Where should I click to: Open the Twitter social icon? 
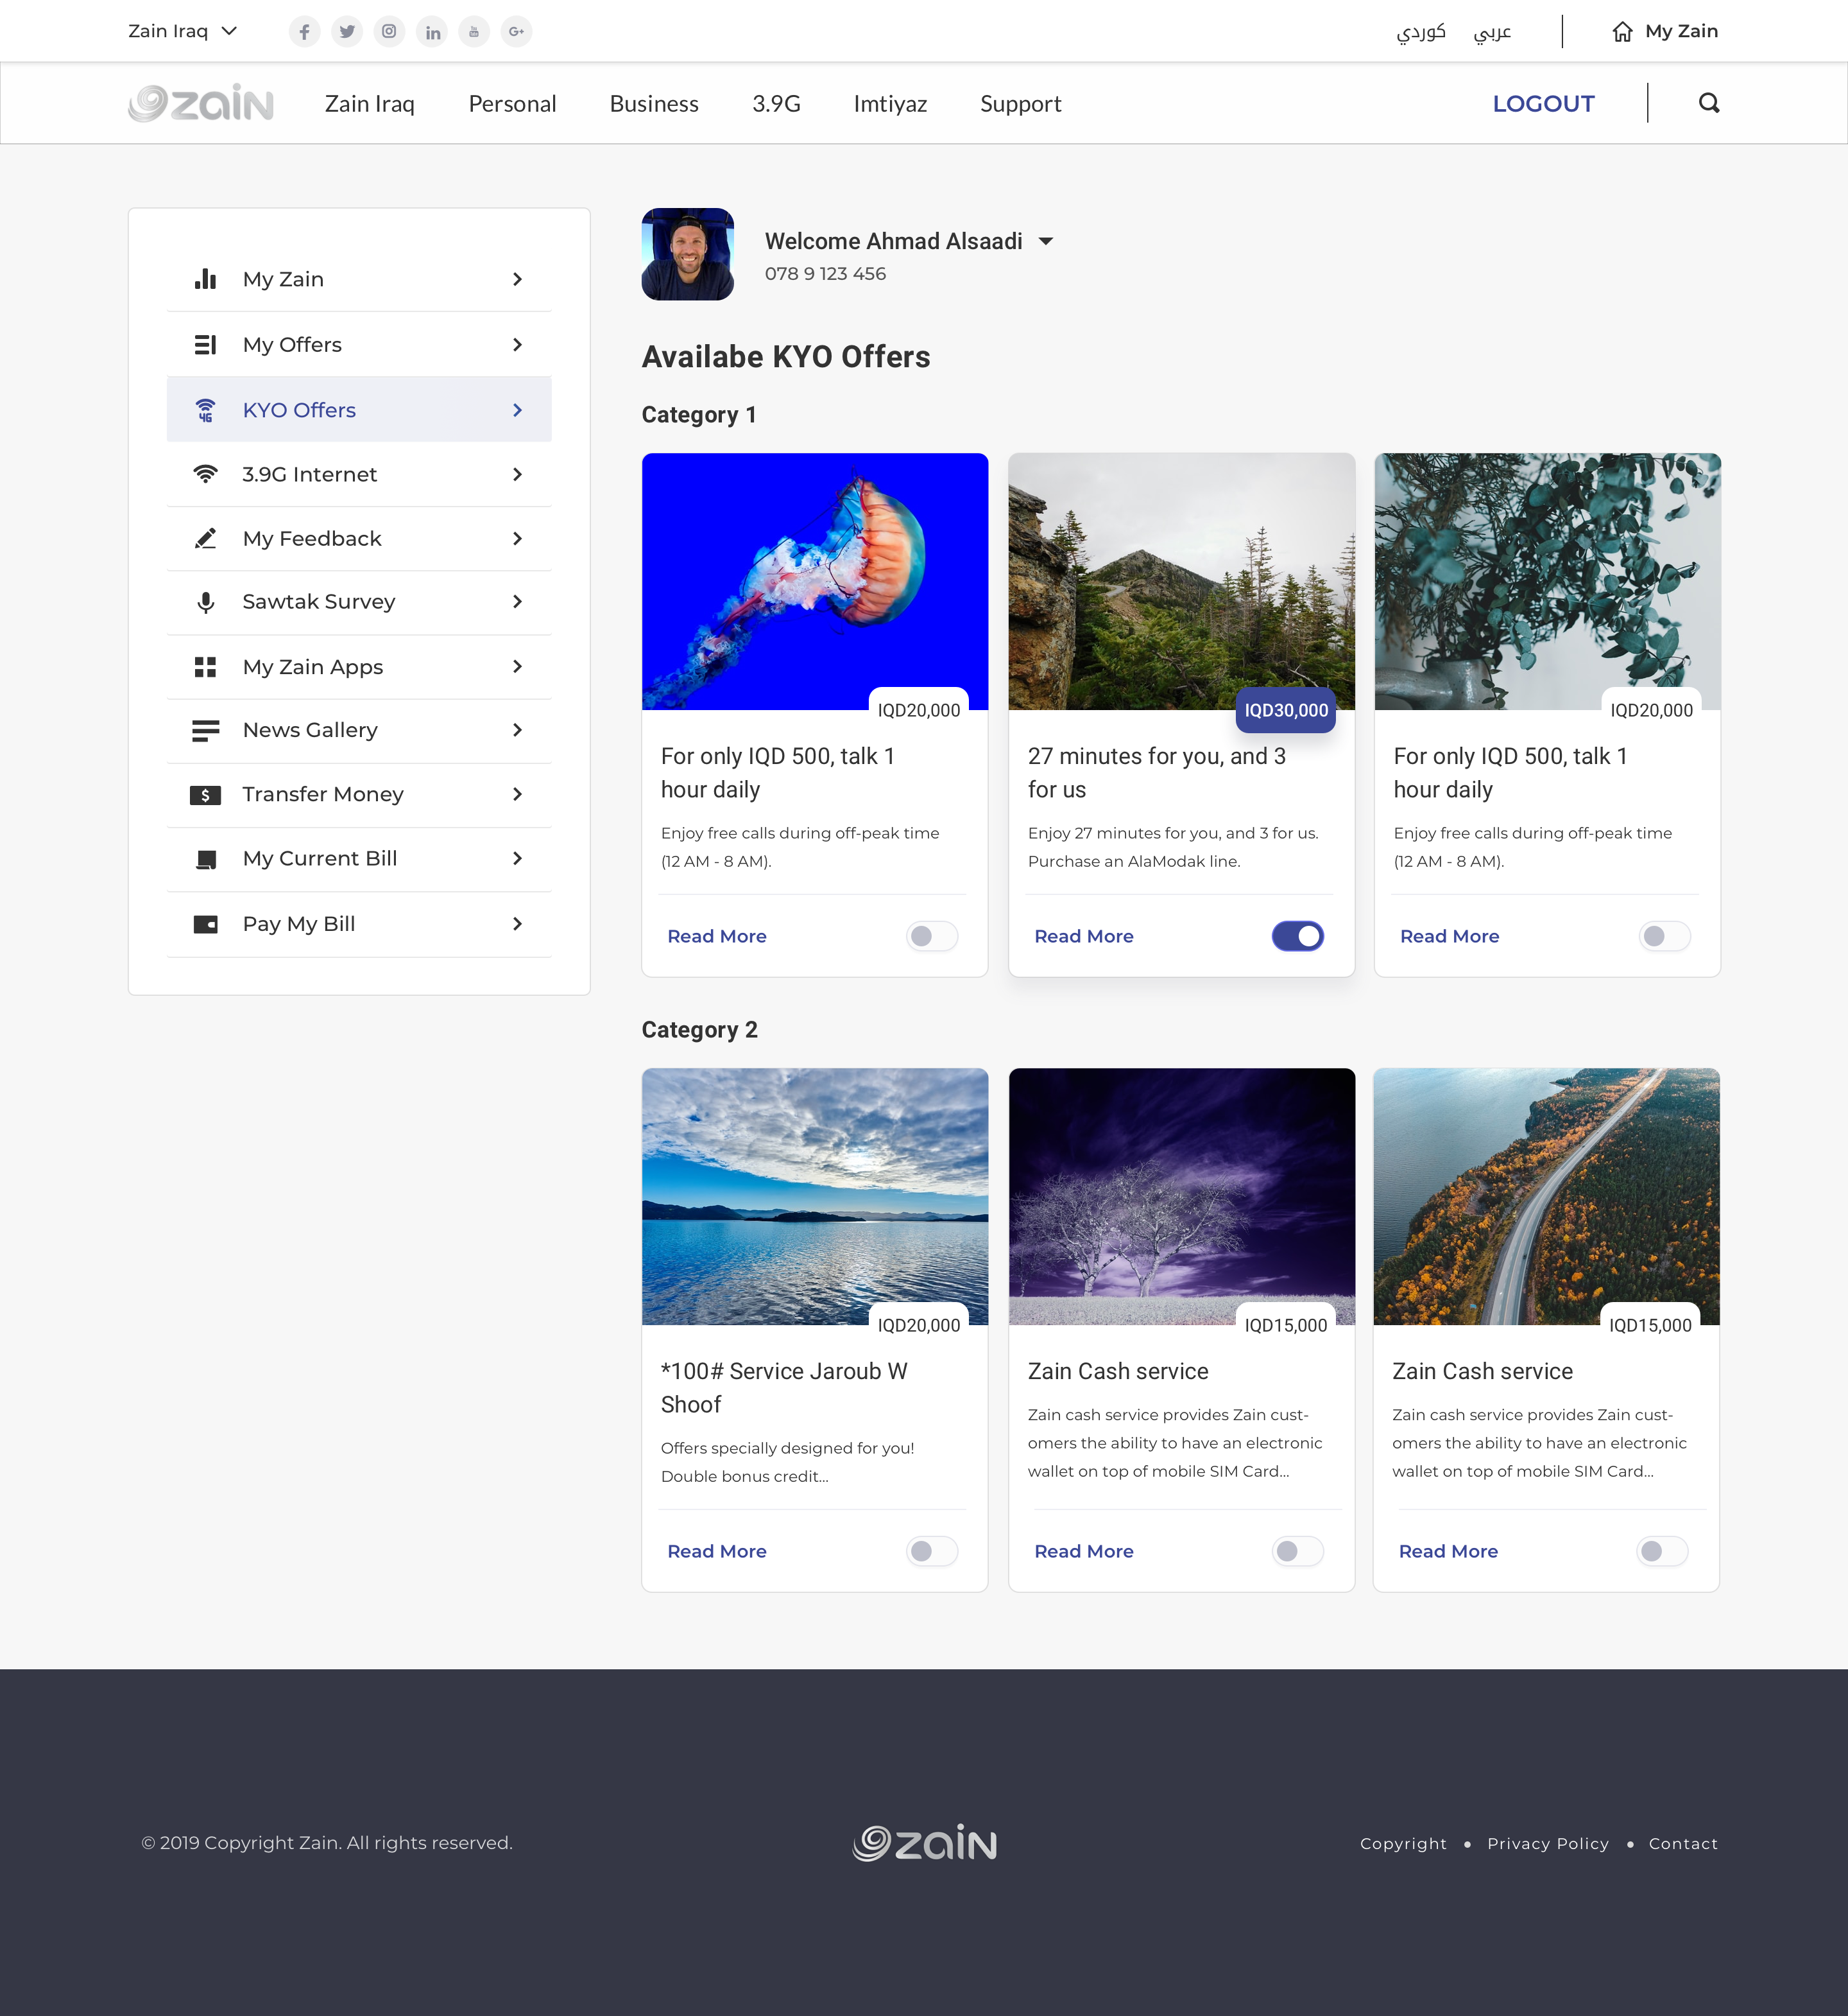(x=347, y=31)
